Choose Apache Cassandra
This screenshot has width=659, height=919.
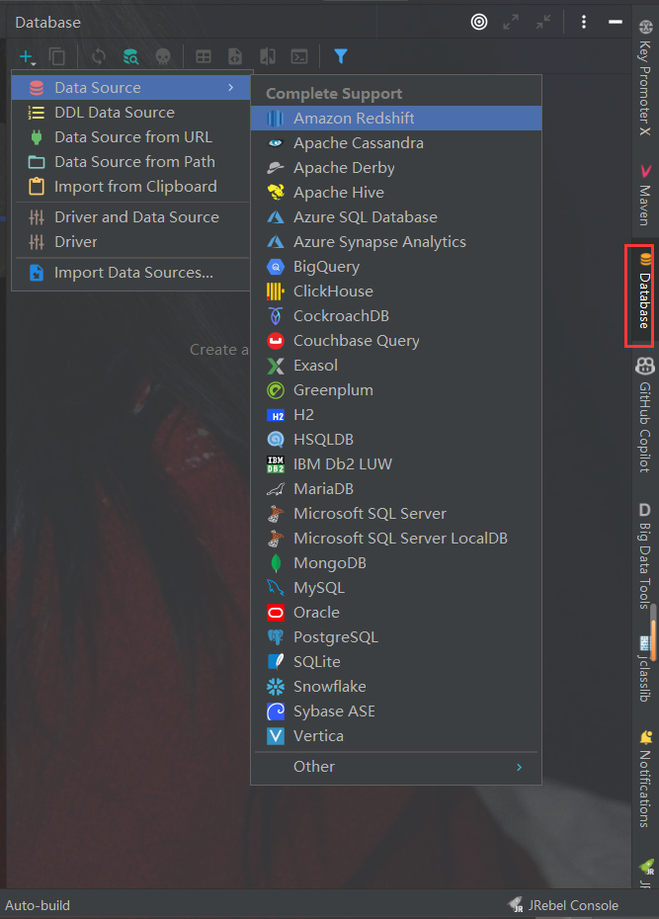[x=396, y=142]
